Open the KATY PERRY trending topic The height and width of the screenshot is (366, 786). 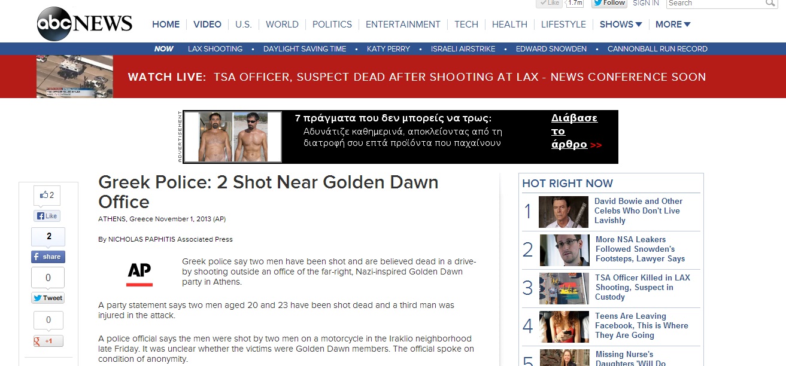pyautogui.click(x=389, y=49)
